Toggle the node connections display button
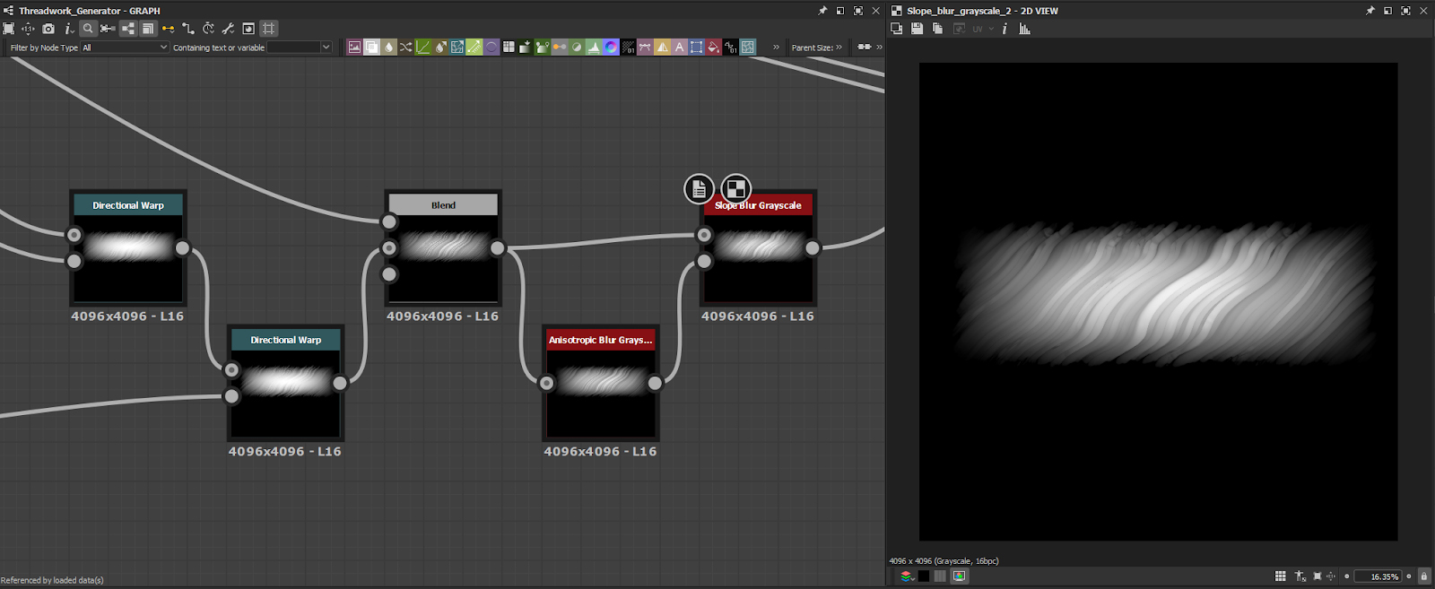Image resolution: width=1435 pixels, height=589 pixels. click(x=128, y=29)
